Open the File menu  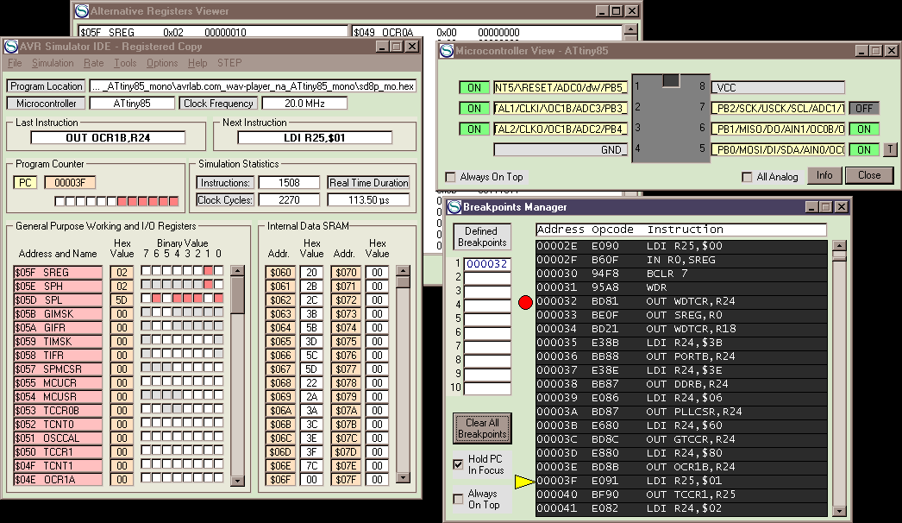(x=15, y=63)
